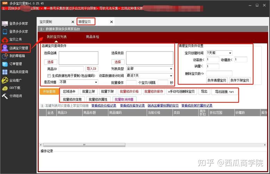Click 手动勾选删除宝贝 button
Screen dimensions: 270x174
(181, 92)
